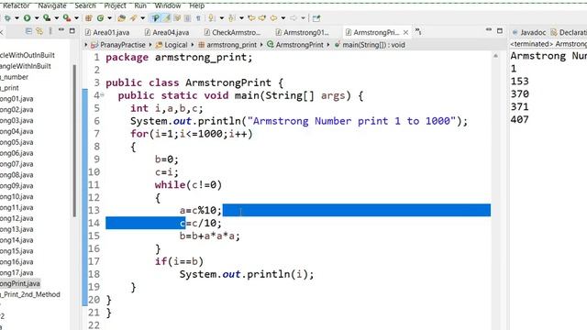Screen dimensions: 587x330
Task: Select ong01.java in Package Explorer
Action: [17, 99]
